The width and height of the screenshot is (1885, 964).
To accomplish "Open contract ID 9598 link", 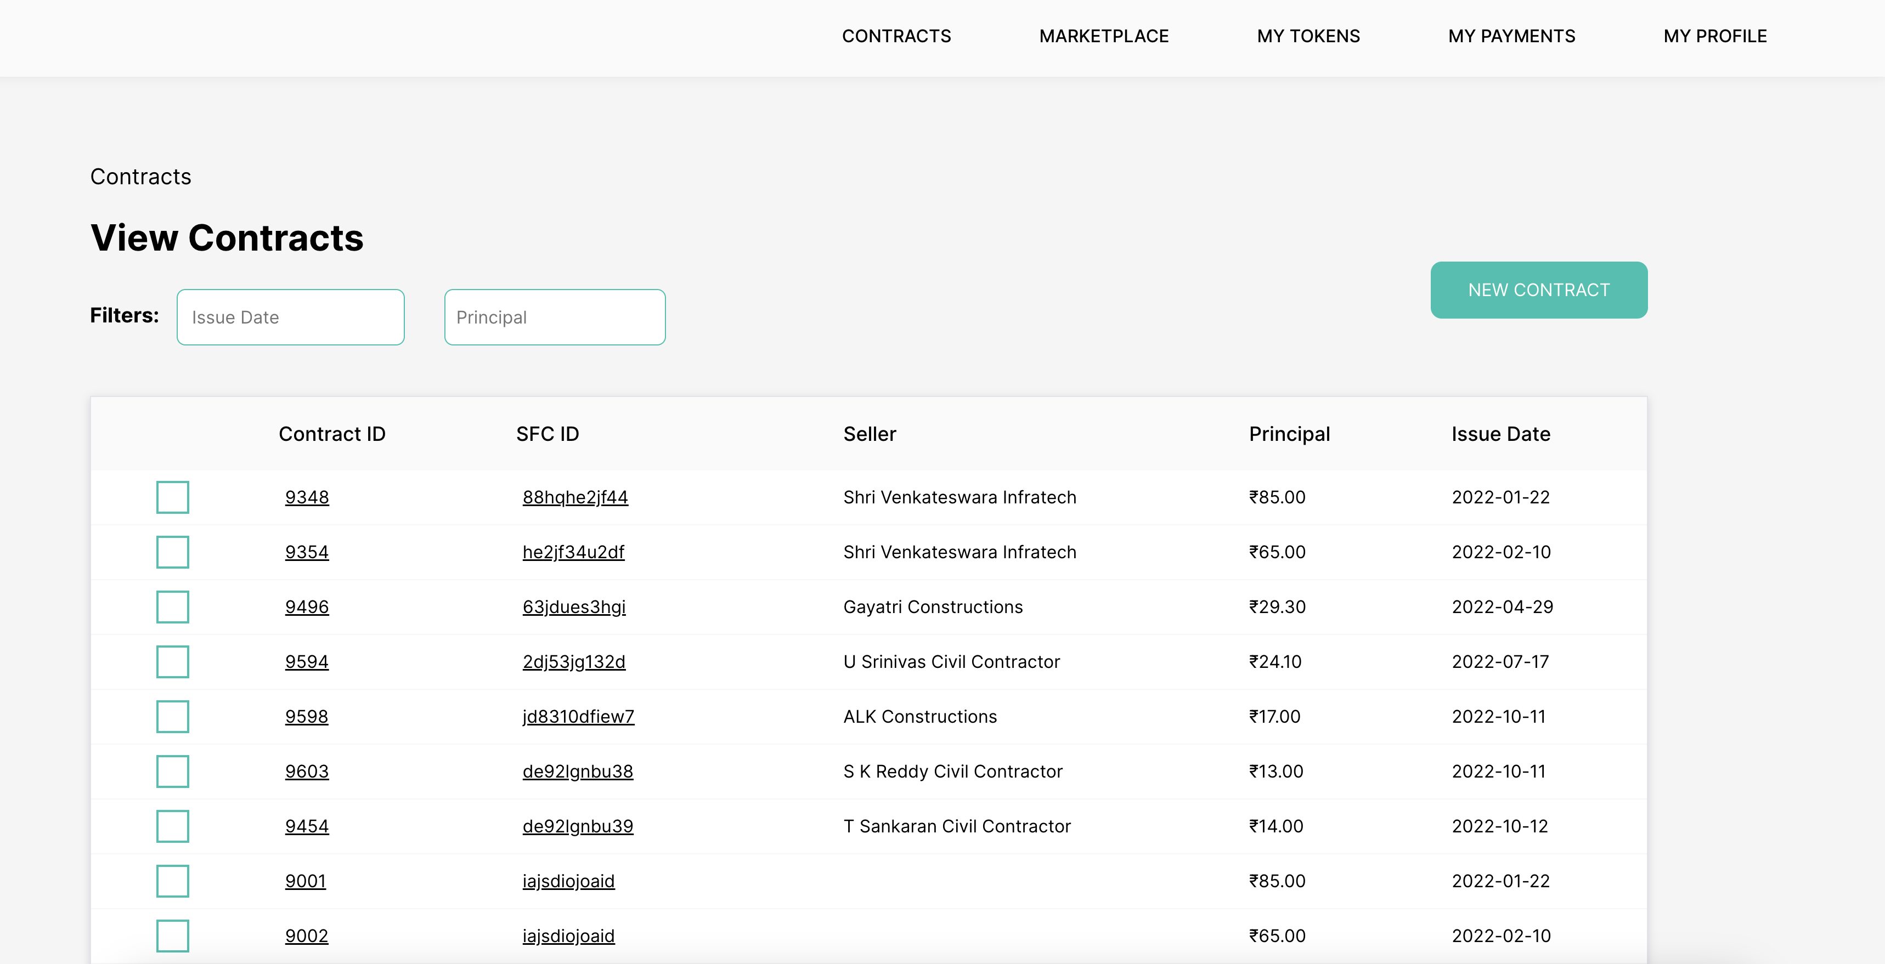I will click(307, 716).
